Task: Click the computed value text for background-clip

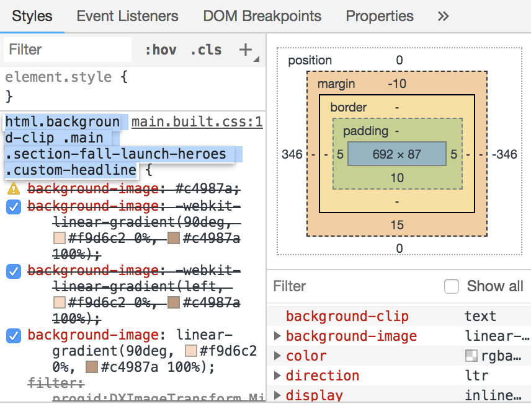Action: pos(480,316)
